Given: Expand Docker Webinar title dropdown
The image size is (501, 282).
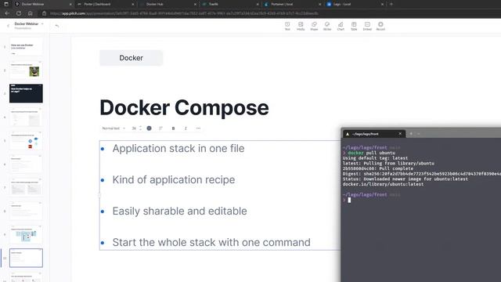Looking at the screenshot, I should coord(42,23).
